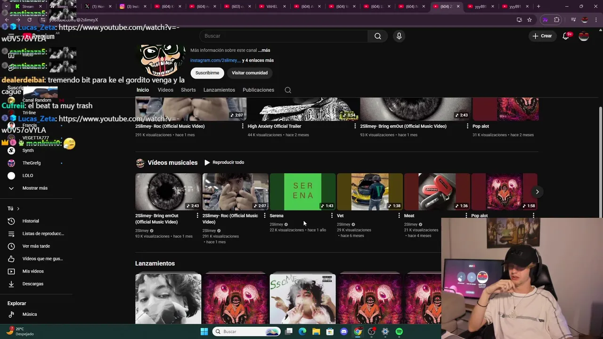Viewport: 603px width, 339px height.
Task: Click Visitar comunidad button
Action: click(x=250, y=73)
